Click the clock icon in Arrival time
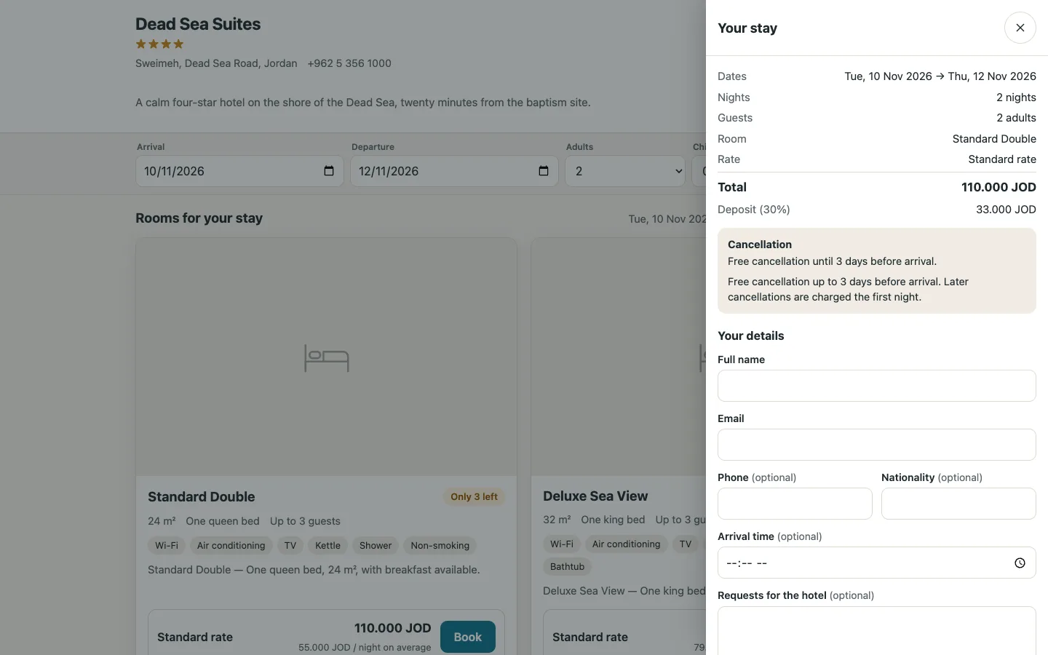 point(1020,563)
